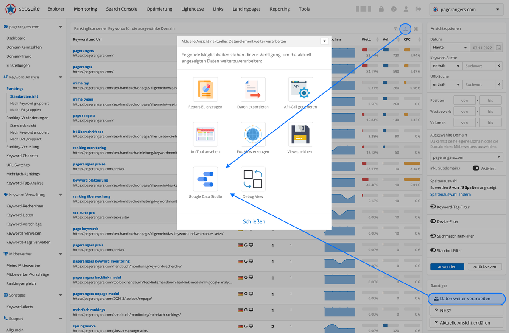This screenshot has height=333, width=509.
Task: Sort by CPC column arrows
Action: 419,39
